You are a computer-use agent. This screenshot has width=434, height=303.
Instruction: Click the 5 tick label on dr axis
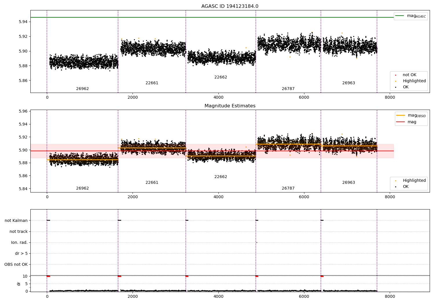(x=26, y=284)
